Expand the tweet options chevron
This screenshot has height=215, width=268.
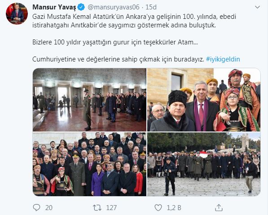[x=257, y=7]
